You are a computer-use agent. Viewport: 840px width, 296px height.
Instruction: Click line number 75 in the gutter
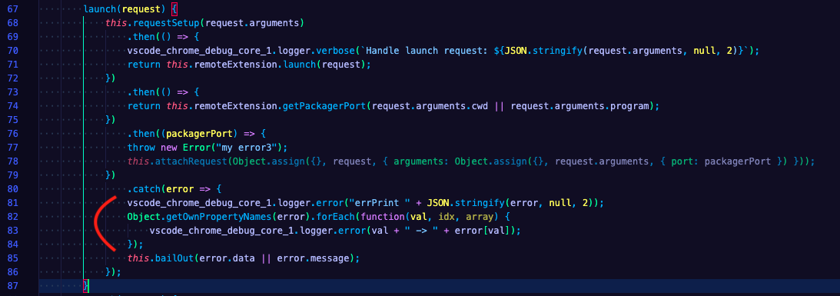[12, 120]
